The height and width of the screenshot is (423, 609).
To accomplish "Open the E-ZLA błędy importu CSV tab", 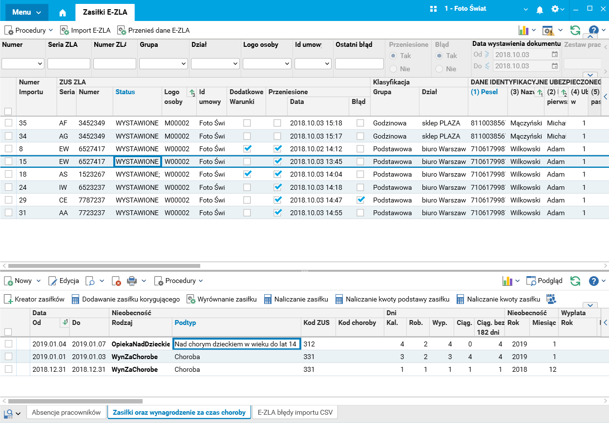I will pos(294,412).
